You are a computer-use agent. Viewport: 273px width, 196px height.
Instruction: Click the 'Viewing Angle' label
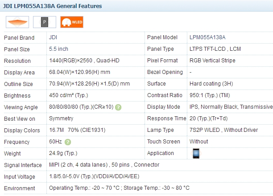tap(21, 107)
